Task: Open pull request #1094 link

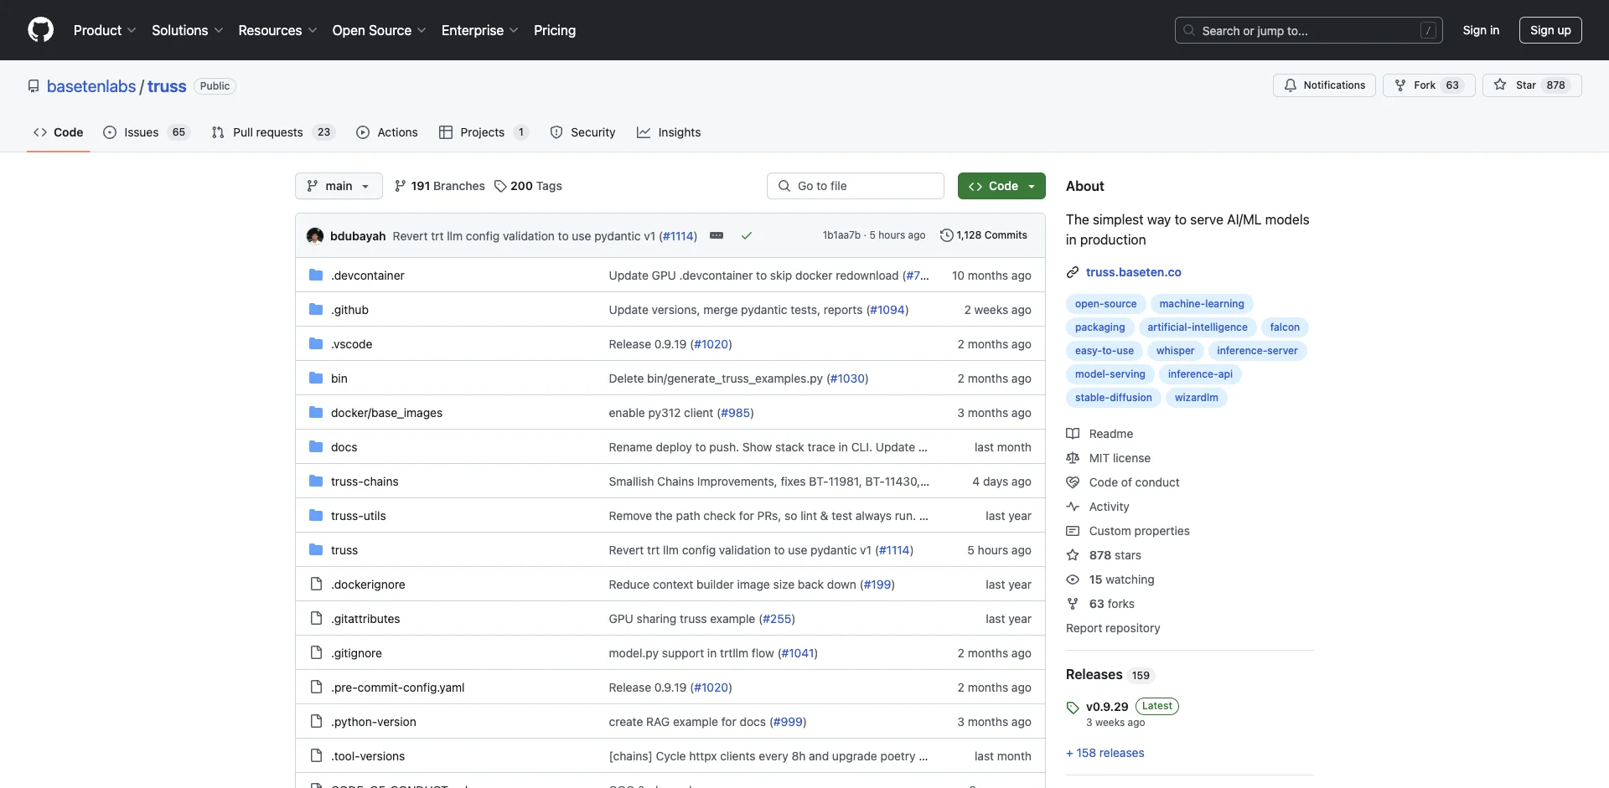Action: pos(887,310)
